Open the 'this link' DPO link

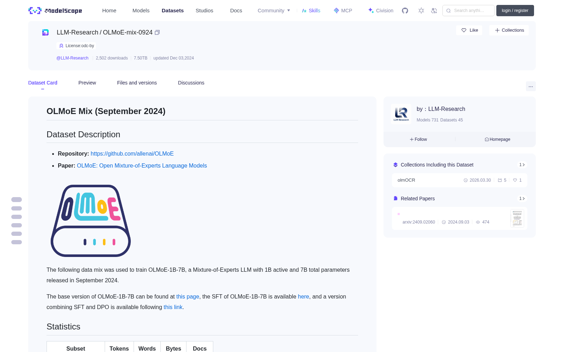pos(173,307)
